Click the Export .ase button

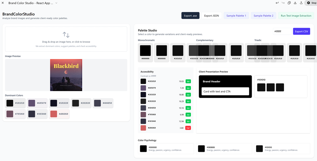point(191,16)
